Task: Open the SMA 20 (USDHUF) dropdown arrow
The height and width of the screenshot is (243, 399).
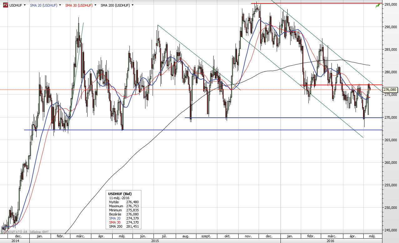Action: (59, 5)
